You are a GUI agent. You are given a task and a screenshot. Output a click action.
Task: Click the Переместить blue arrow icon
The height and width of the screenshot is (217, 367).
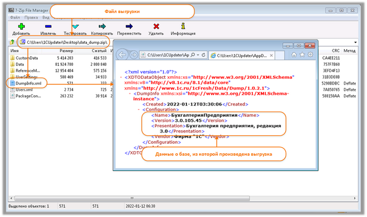129,26
